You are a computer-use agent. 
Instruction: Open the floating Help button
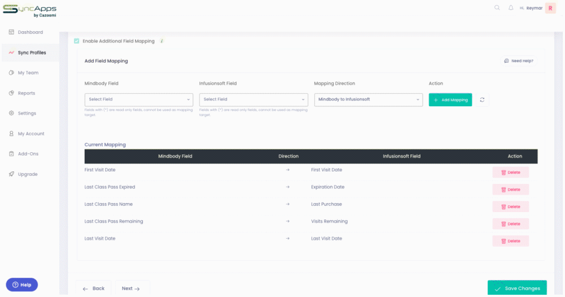pyautogui.click(x=21, y=285)
